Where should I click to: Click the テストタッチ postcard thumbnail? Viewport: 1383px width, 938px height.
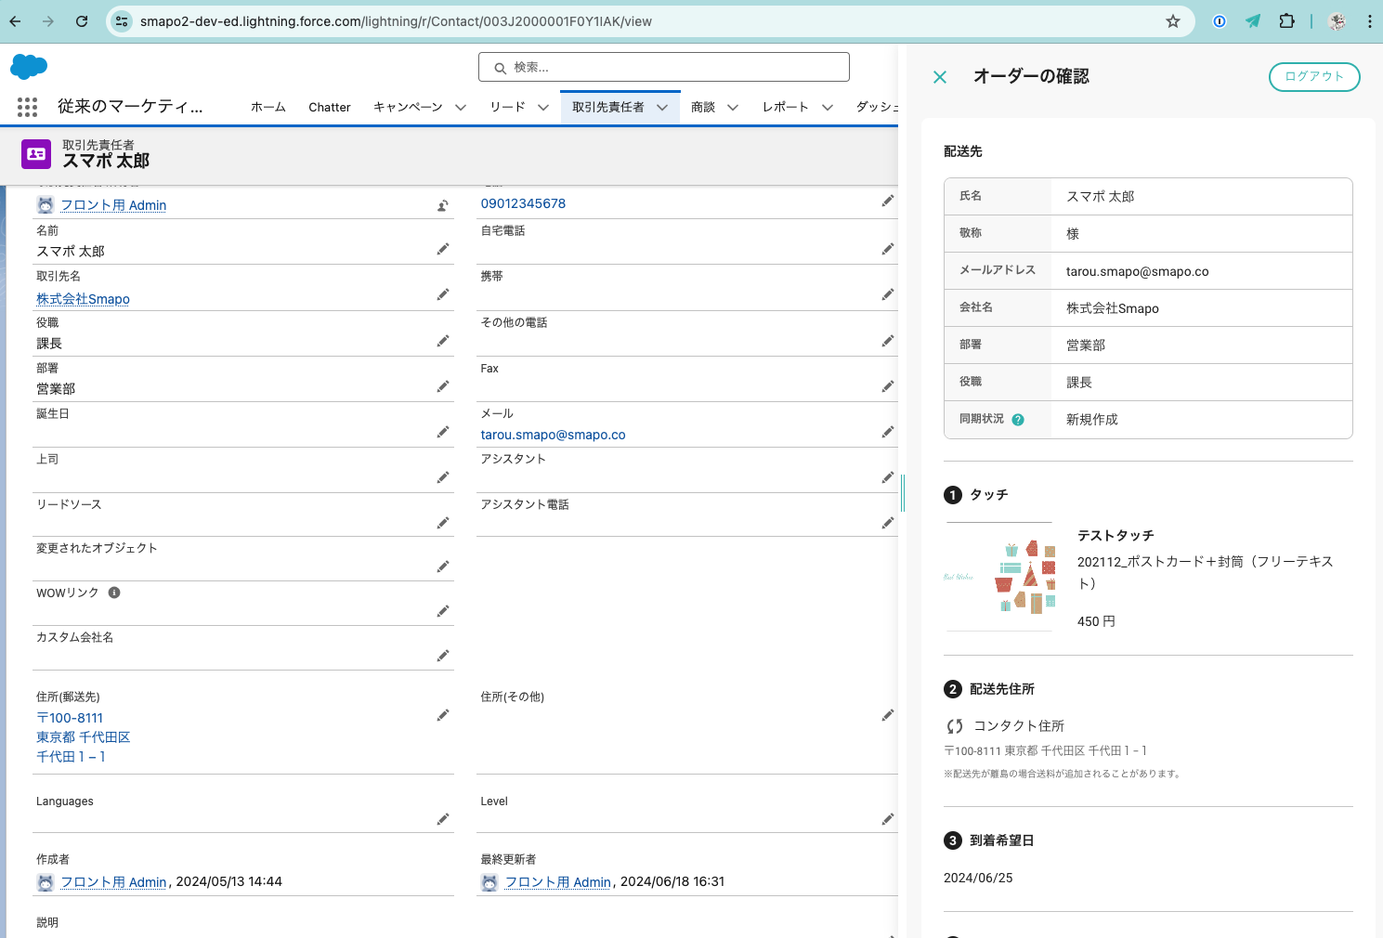tap(999, 577)
